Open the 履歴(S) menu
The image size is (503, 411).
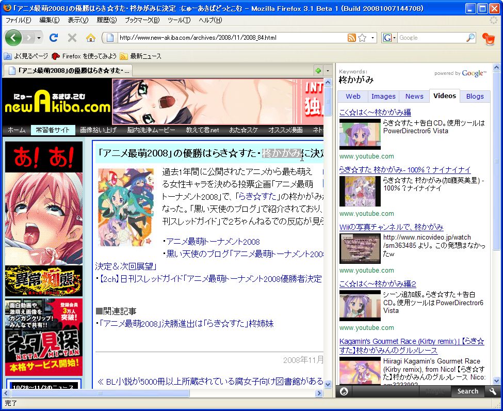(106, 20)
